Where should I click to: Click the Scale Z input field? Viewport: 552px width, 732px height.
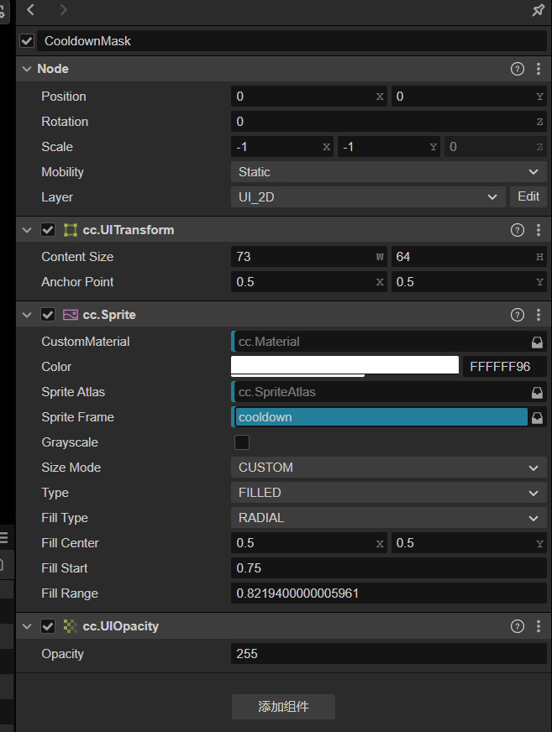(x=496, y=147)
